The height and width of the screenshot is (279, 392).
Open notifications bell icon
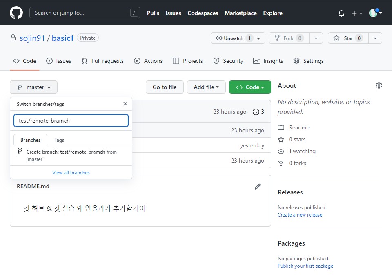[x=341, y=13]
